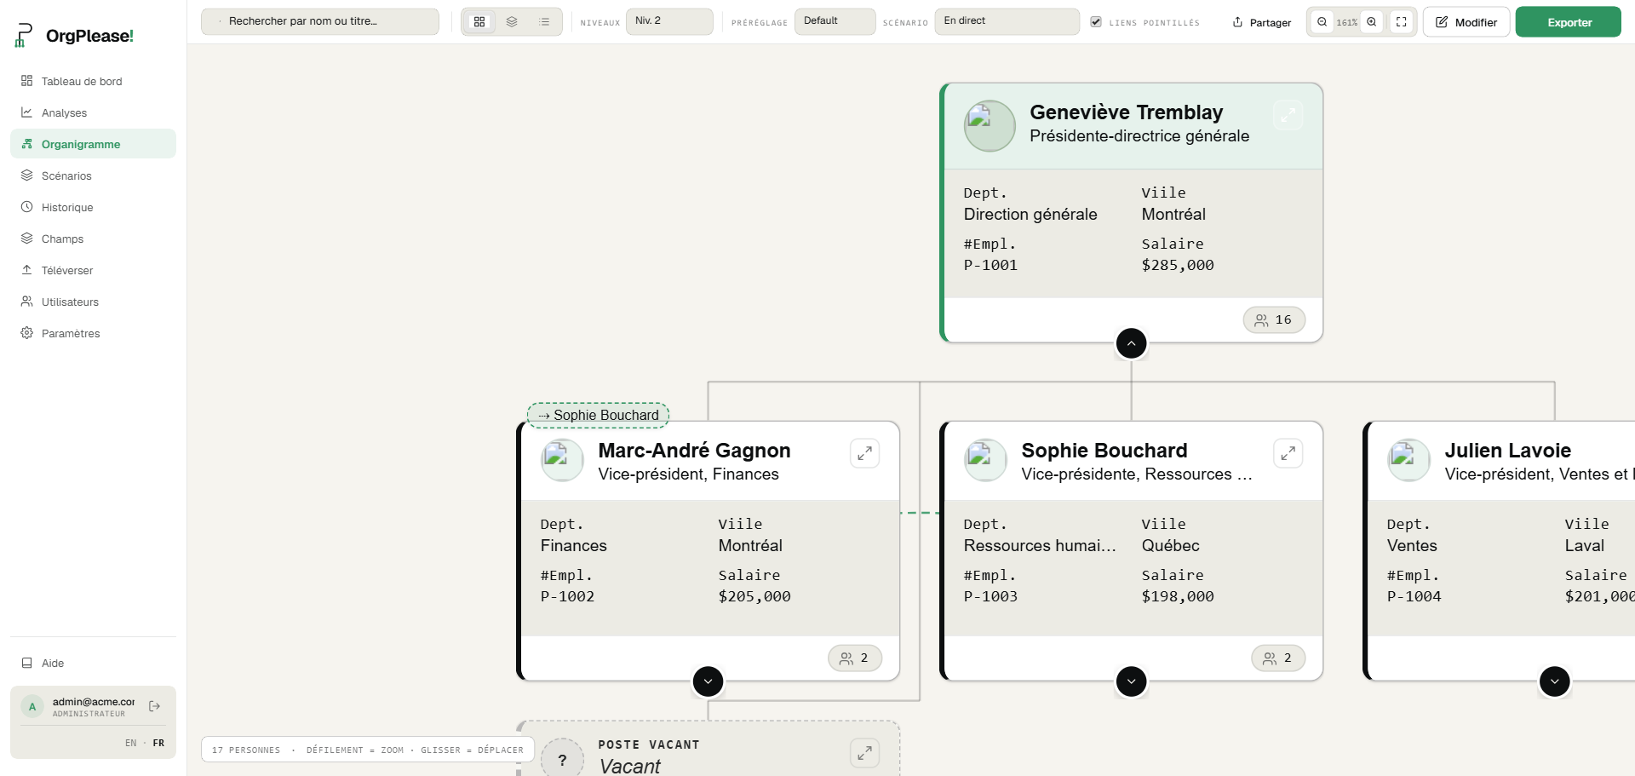Screen dimensions: 1635x776
Task: Fit chart to screen icon
Action: pos(1401,22)
